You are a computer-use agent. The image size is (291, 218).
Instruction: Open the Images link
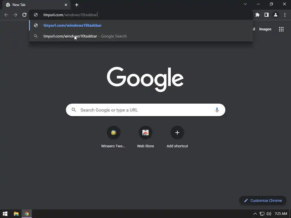[265, 29]
